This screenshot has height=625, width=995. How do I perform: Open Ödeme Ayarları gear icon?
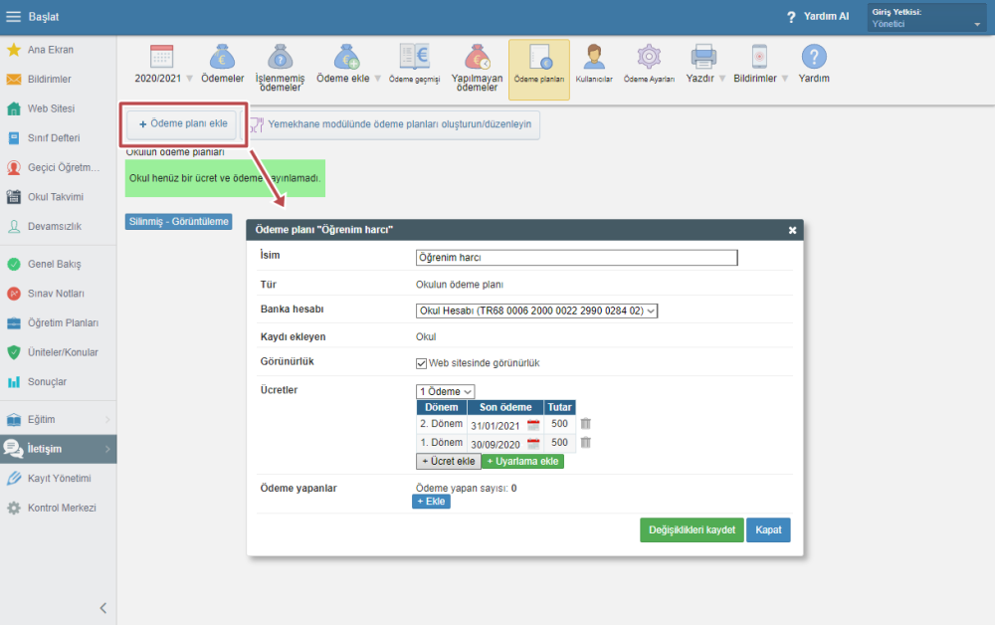tap(649, 57)
